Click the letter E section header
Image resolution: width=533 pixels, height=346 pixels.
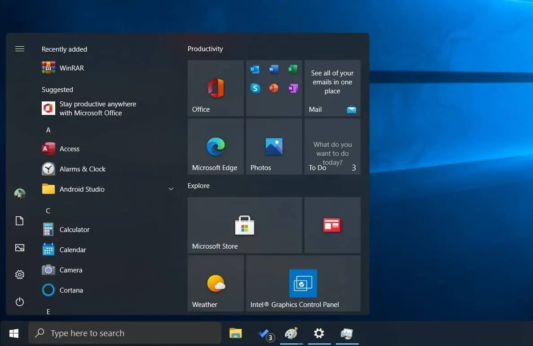(48, 311)
